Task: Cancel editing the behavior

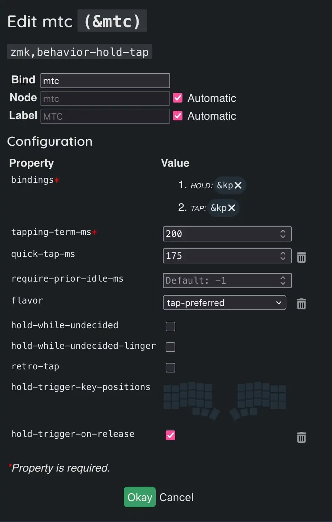Action: click(x=176, y=497)
